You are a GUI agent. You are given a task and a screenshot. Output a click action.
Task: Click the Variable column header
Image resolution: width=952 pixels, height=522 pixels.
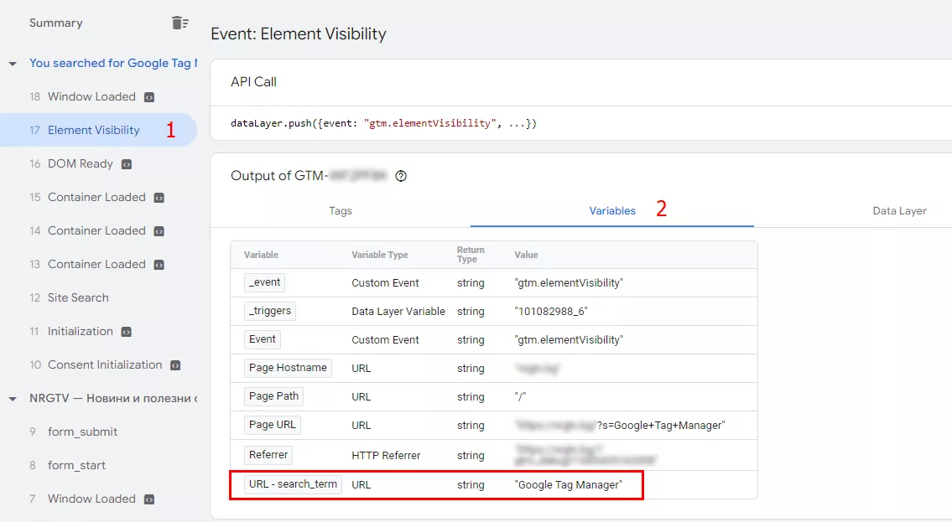pyautogui.click(x=261, y=255)
